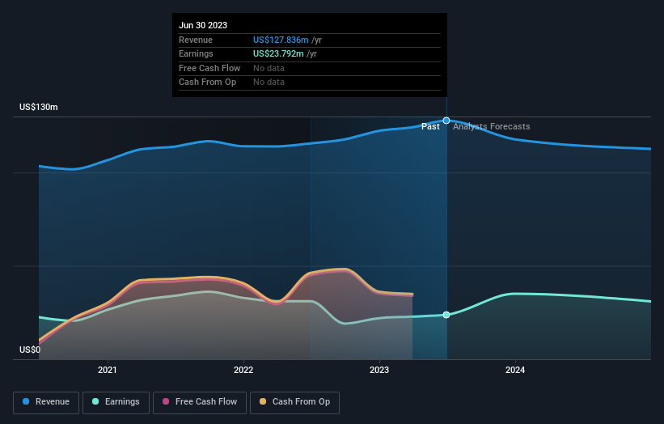Click the pink Free Cash Flow legend dot
The image size is (664, 424).
click(166, 401)
